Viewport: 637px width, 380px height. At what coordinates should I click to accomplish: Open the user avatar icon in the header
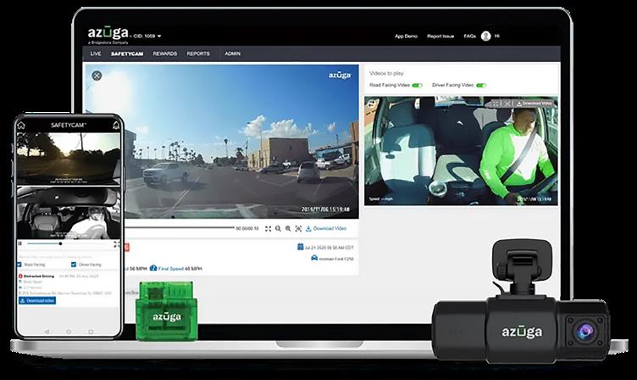click(x=485, y=36)
